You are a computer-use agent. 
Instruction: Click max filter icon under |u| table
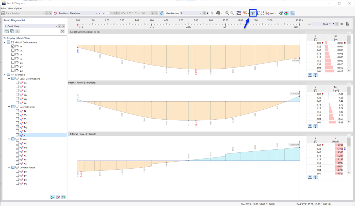(310, 75)
